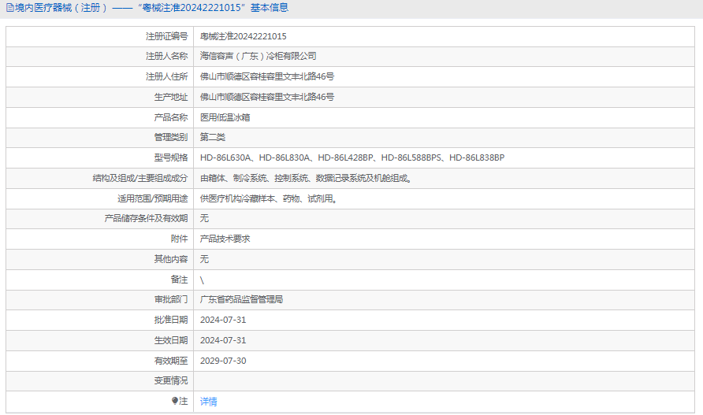Image resolution: width=703 pixels, height=415 pixels.
Task: Click the lightbulb icon beside 注
Action: click(175, 401)
